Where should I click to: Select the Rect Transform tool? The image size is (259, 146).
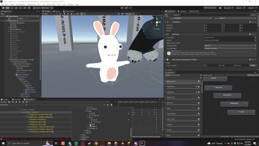tap(20, 8)
